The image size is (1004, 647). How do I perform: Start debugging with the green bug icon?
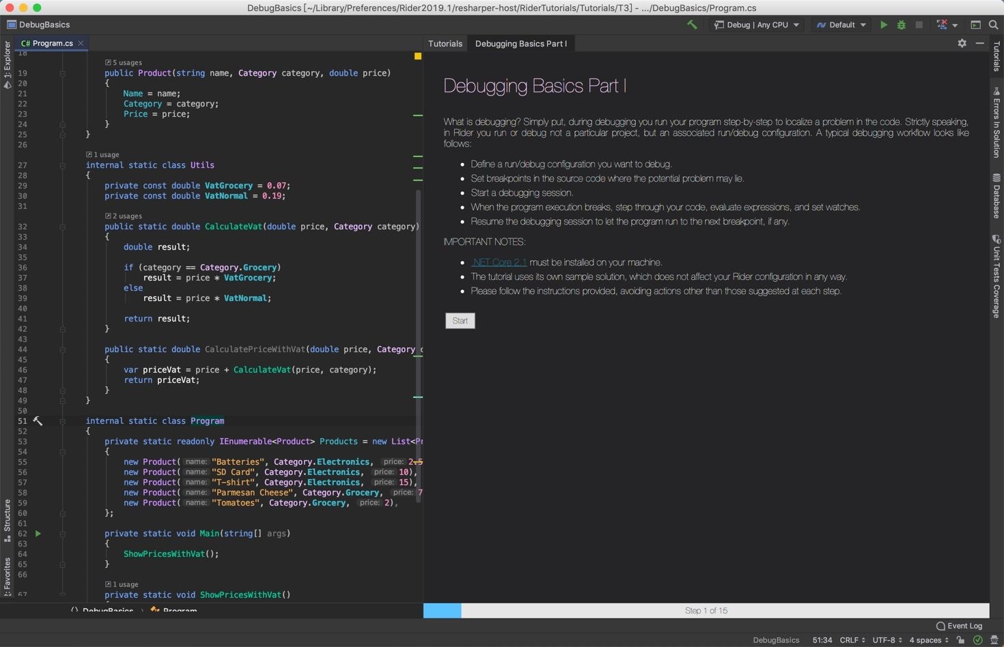tap(902, 25)
